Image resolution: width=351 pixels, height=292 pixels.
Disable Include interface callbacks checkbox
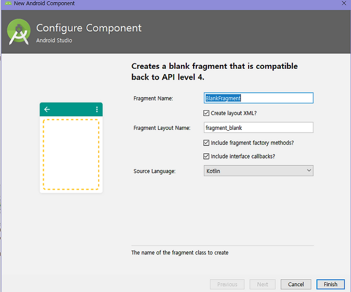206,156
